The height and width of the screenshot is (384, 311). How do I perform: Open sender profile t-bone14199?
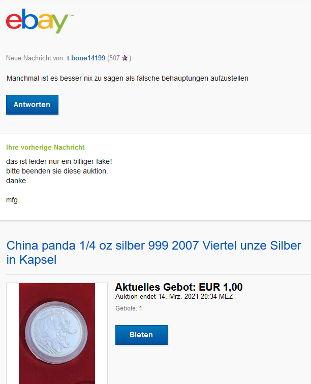click(86, 58)
